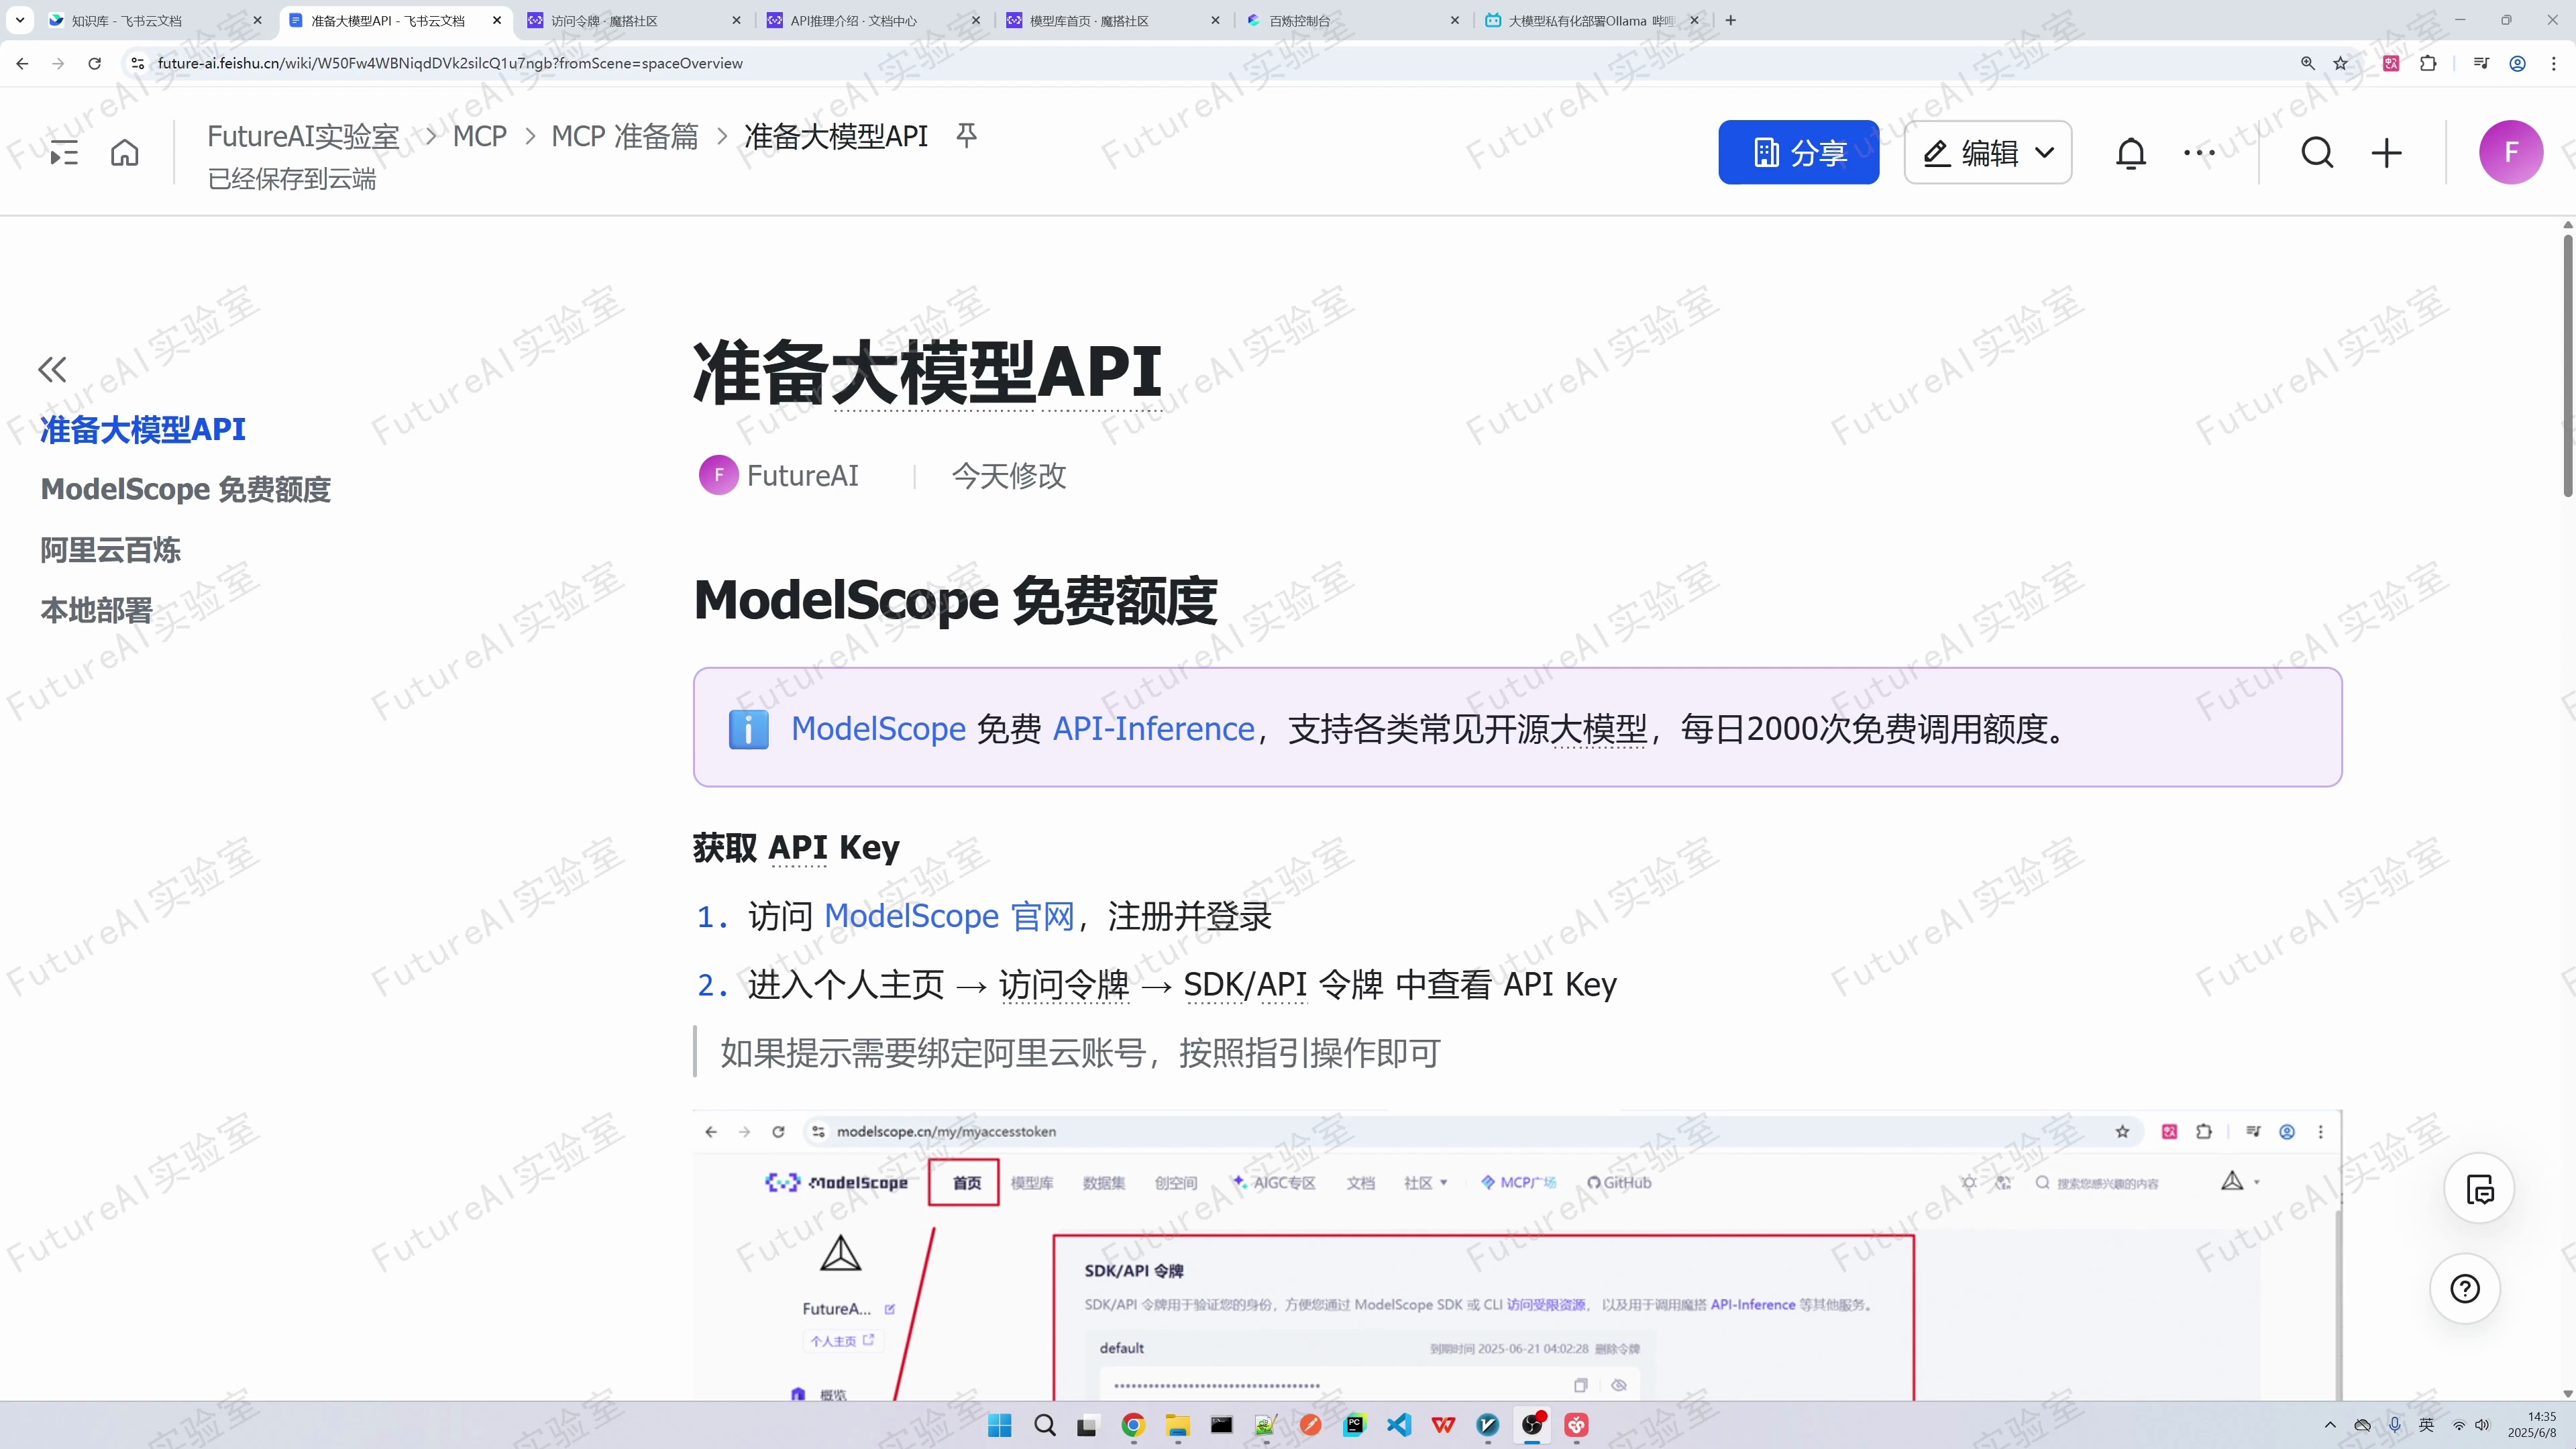This screenshot has height=1449, width=2576.
Task: Open the edit mode dropdown chevron
Action: click(x=2045, y=152)
